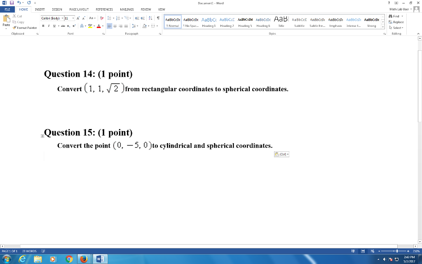Toggle italic formatting
Screen dimensions: 422x264
point(49,26)
